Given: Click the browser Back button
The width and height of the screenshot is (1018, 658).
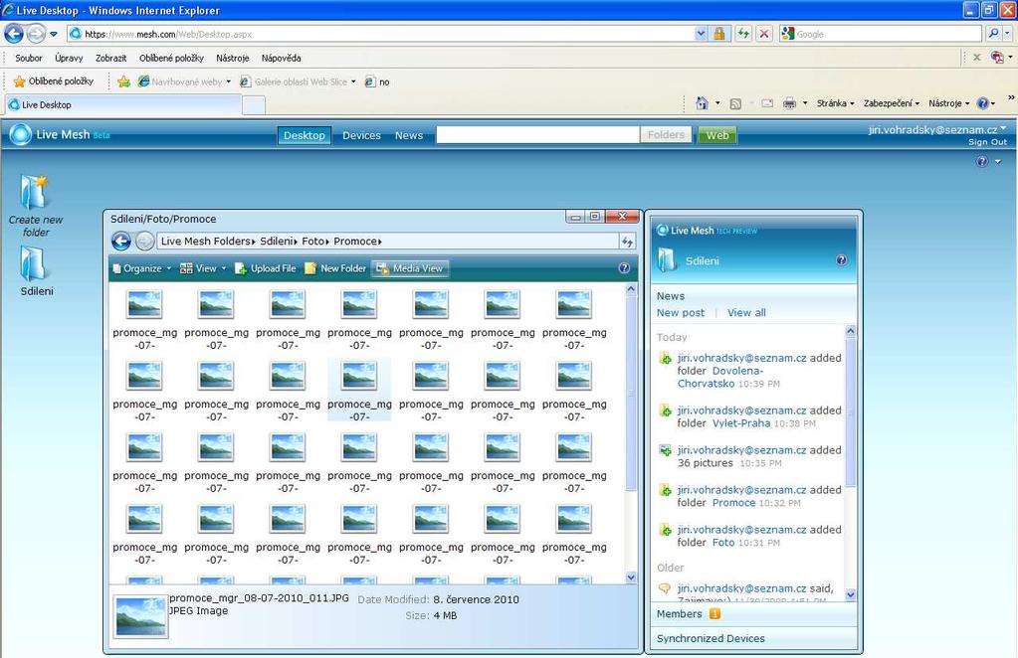Looking at the screenshot, I should pyautogui.click(x=14, y=34).
